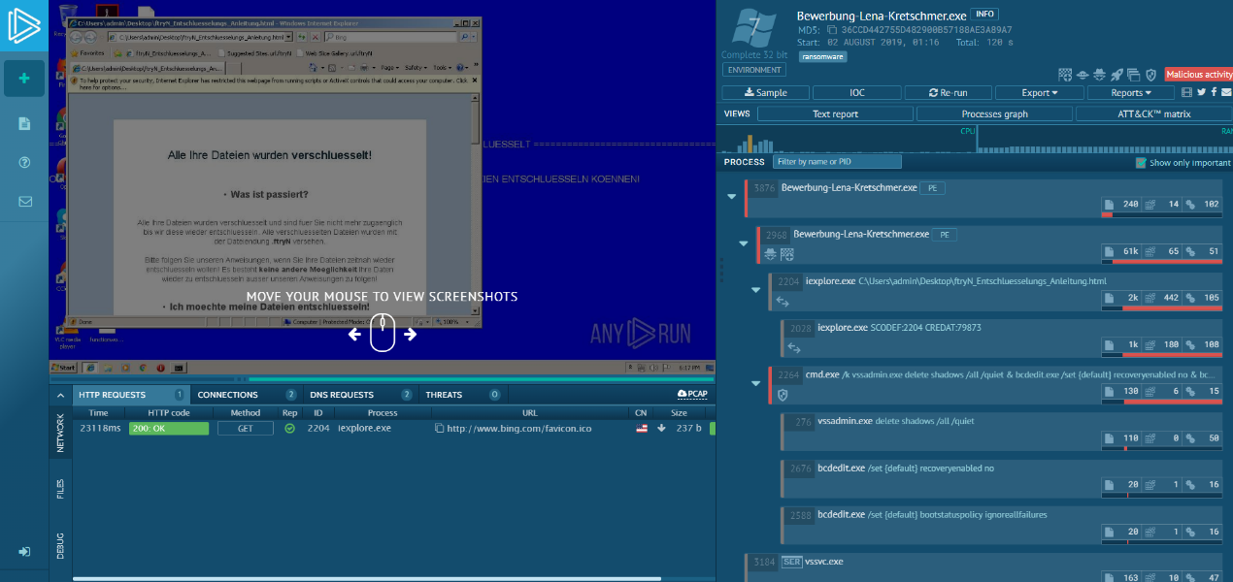Click the ransomware tag
The image size is (1233, 582).
(x=822, y=56)
